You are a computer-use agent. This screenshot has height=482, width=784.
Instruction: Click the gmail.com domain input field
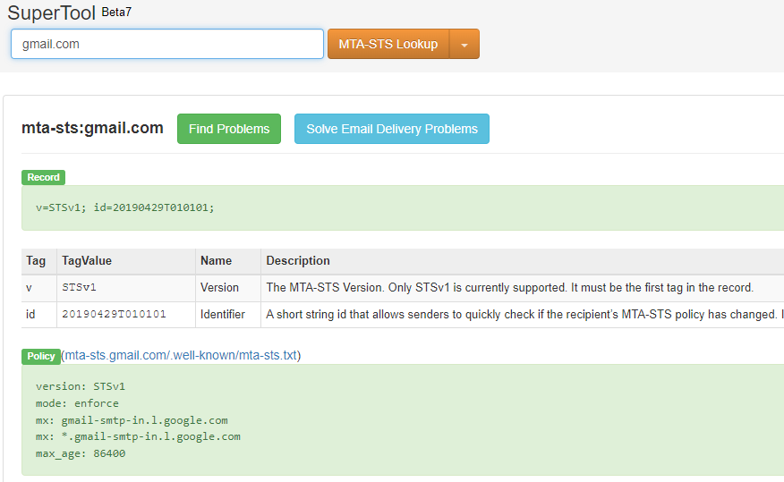[x=167, y=44]
